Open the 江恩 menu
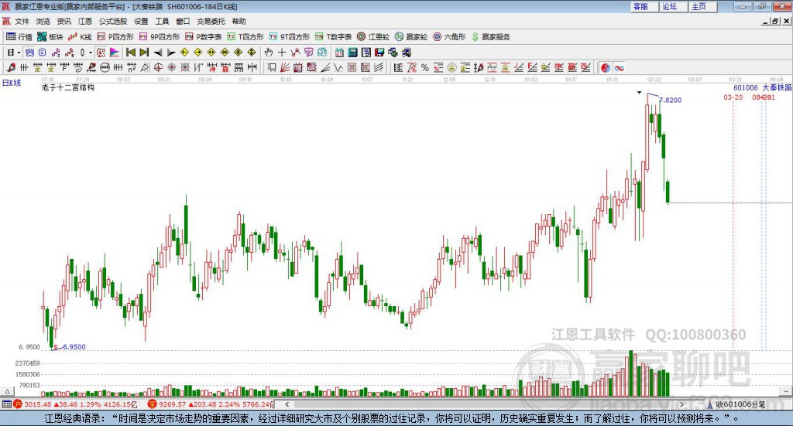Screen dimensions: 793x426 pyautogui.click(x=84, y=21)
